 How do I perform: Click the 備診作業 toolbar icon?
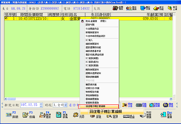(x=143, y=8)
